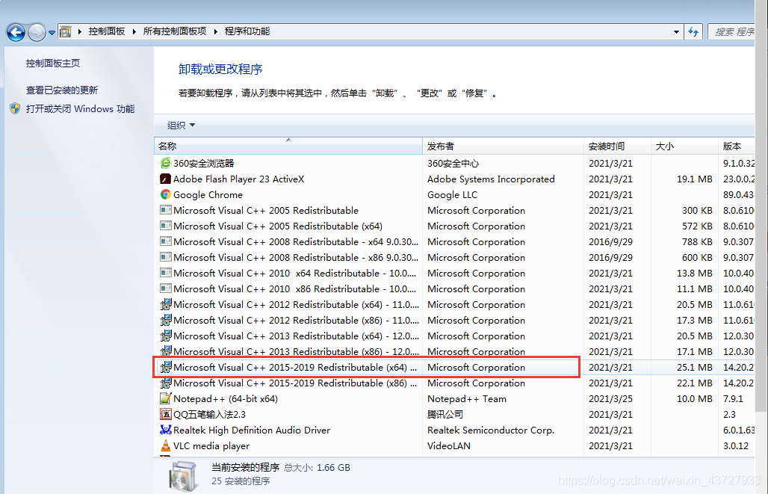
Task: Click the 19.1 MB size cell
Action: [x=695, y=179]
